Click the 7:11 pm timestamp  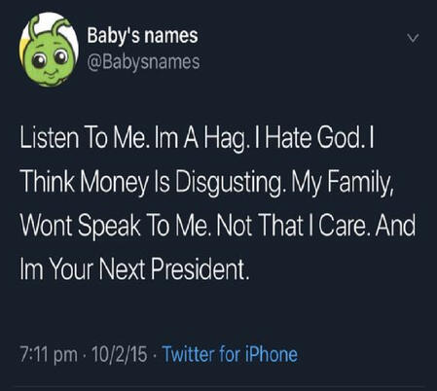[49, 354]
